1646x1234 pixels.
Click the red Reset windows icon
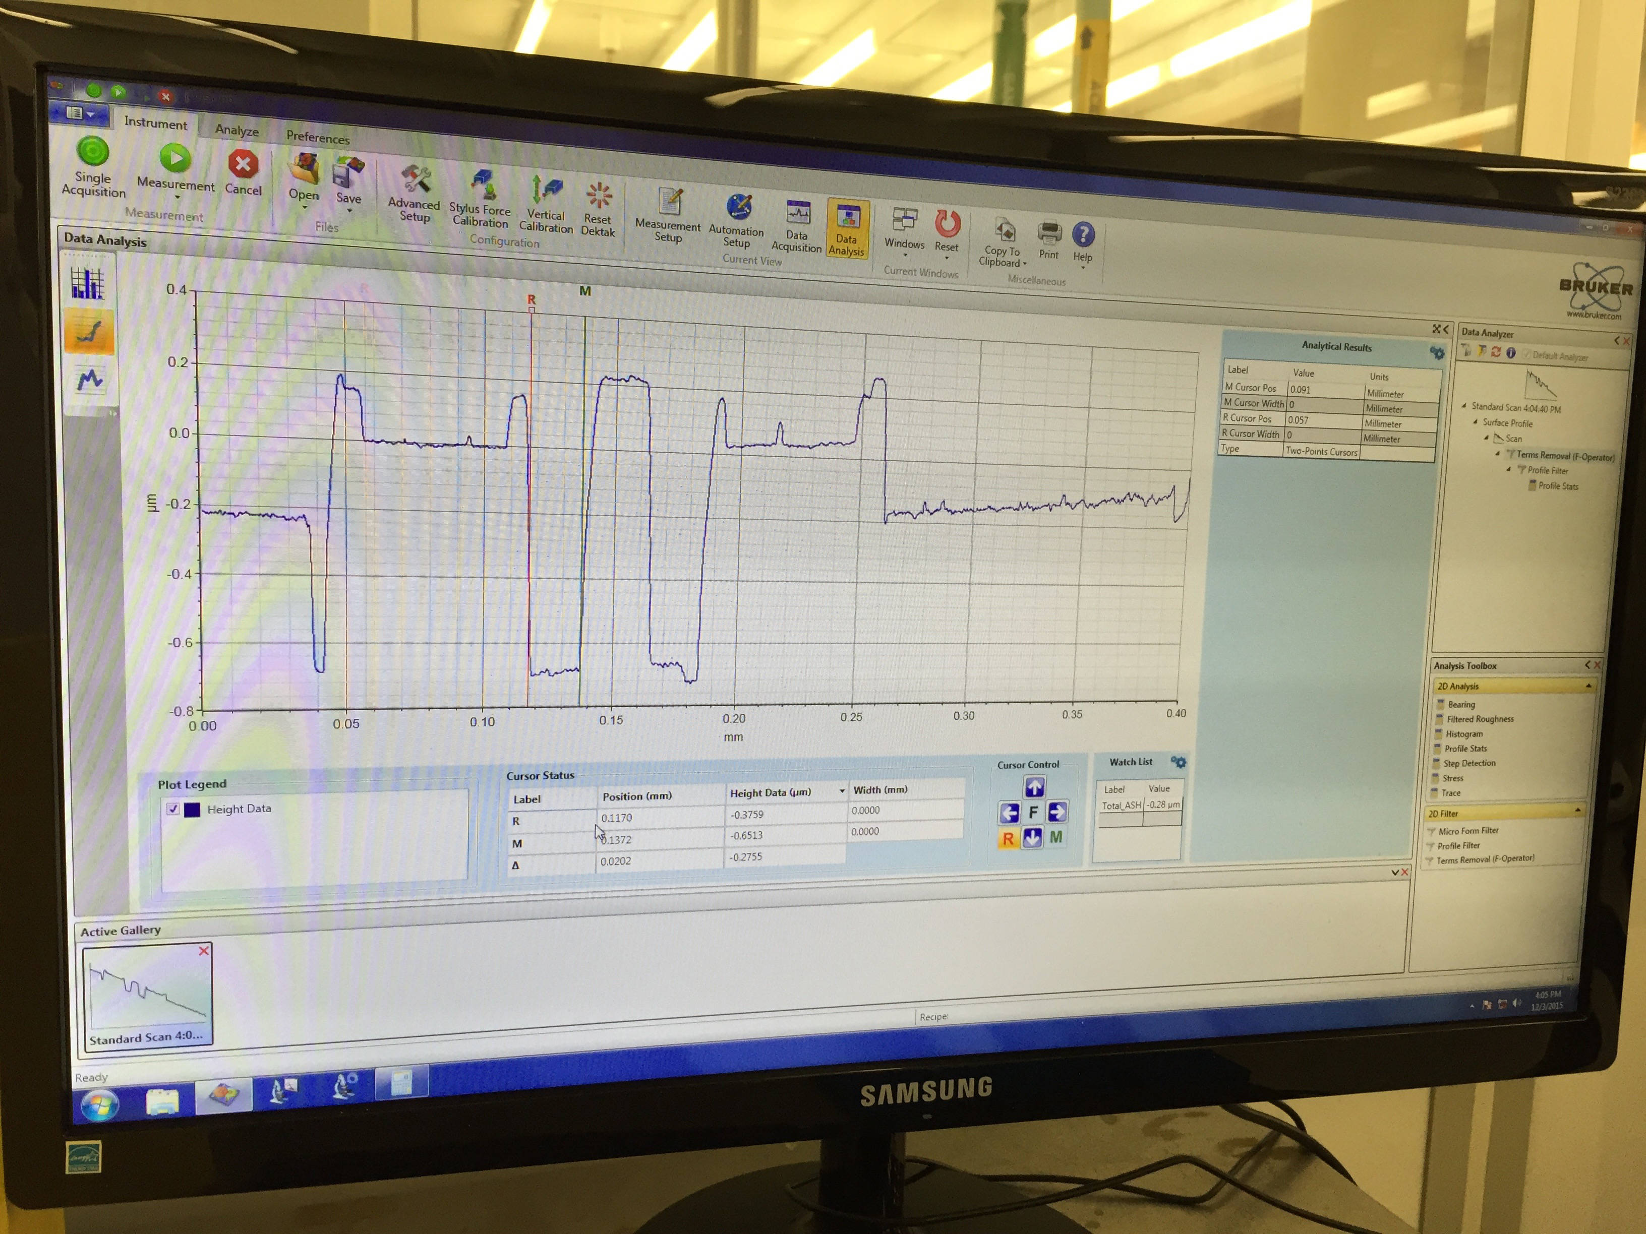[x=947, y=223]
